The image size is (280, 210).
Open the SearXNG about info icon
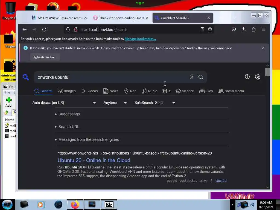[247, 77]
